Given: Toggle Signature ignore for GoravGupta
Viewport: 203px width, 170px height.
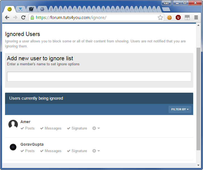Looking at the screenshot, I should (x=77, y=151).
